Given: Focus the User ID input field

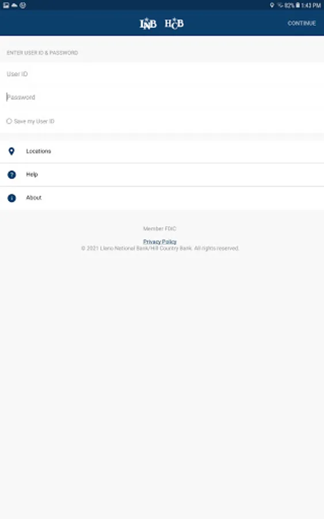Looking at the screenshot, I should tap(162, 74).
